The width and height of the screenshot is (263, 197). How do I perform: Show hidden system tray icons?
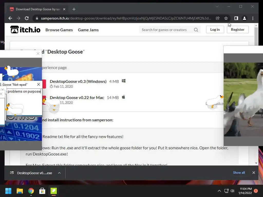[219, 191]
